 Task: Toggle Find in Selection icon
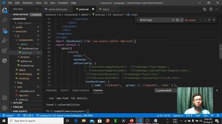click(210, 20)
